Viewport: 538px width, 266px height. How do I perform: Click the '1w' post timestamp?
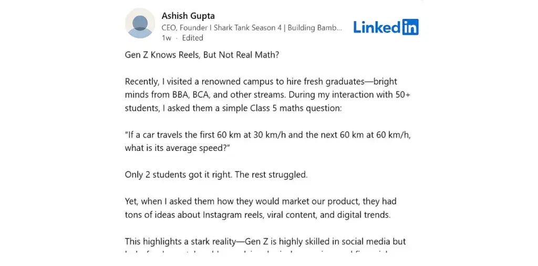pos(166,38)
